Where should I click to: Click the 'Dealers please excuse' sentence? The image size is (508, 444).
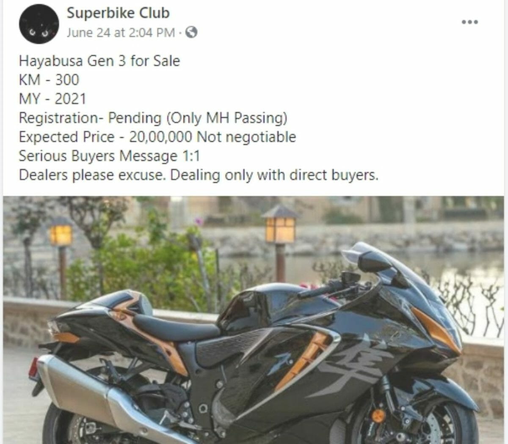(199, 175)
